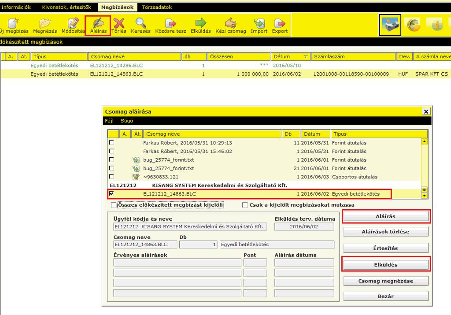Click the scroll down arrow in package list
Screen dimensions: 451x315
pos(424,196)
